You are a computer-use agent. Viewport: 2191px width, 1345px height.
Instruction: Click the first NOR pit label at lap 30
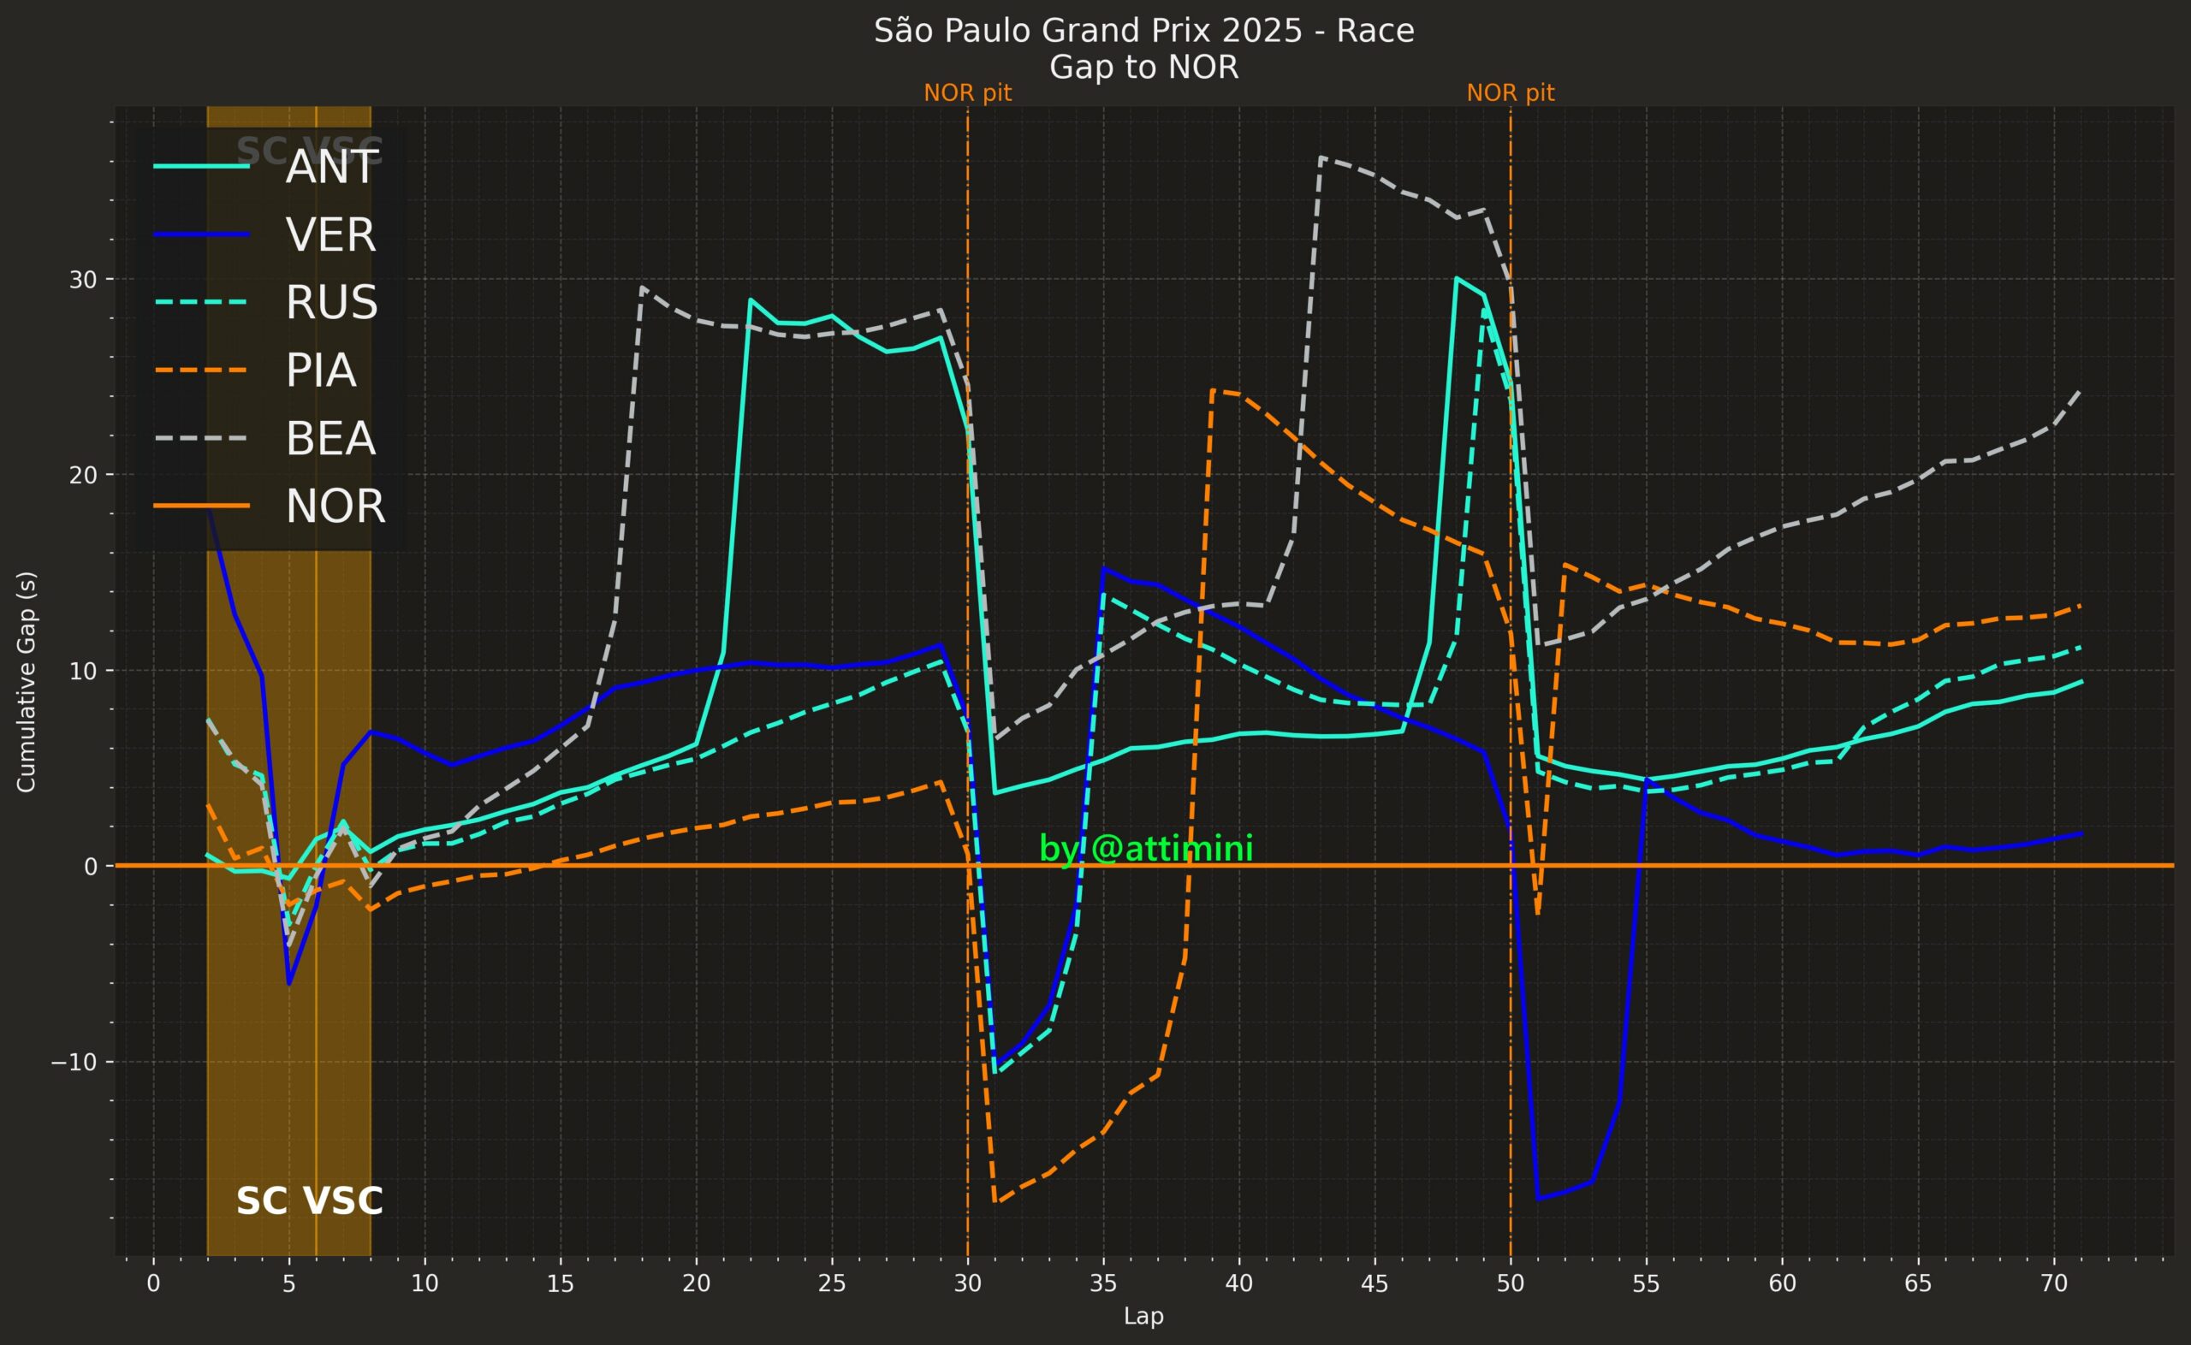point(968,92)
